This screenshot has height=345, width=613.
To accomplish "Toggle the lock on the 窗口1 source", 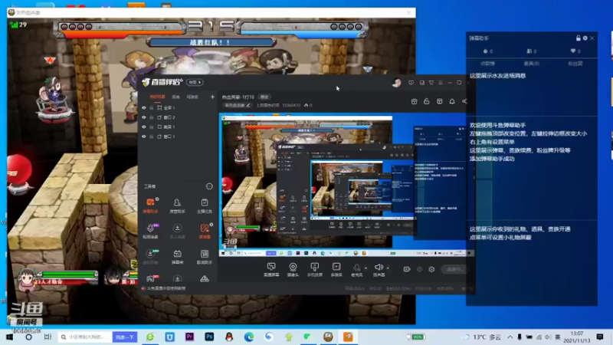I will (151, 136).
